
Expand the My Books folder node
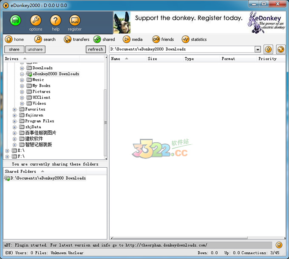click(22, 86)
